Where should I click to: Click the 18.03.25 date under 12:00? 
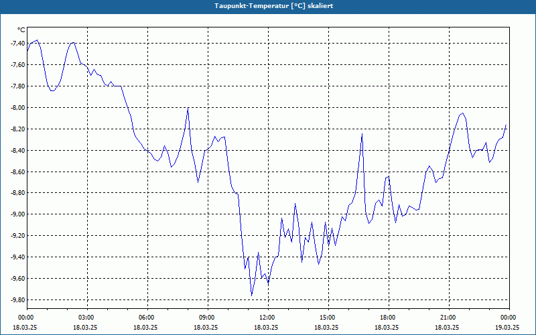click(x=266, y=327)
